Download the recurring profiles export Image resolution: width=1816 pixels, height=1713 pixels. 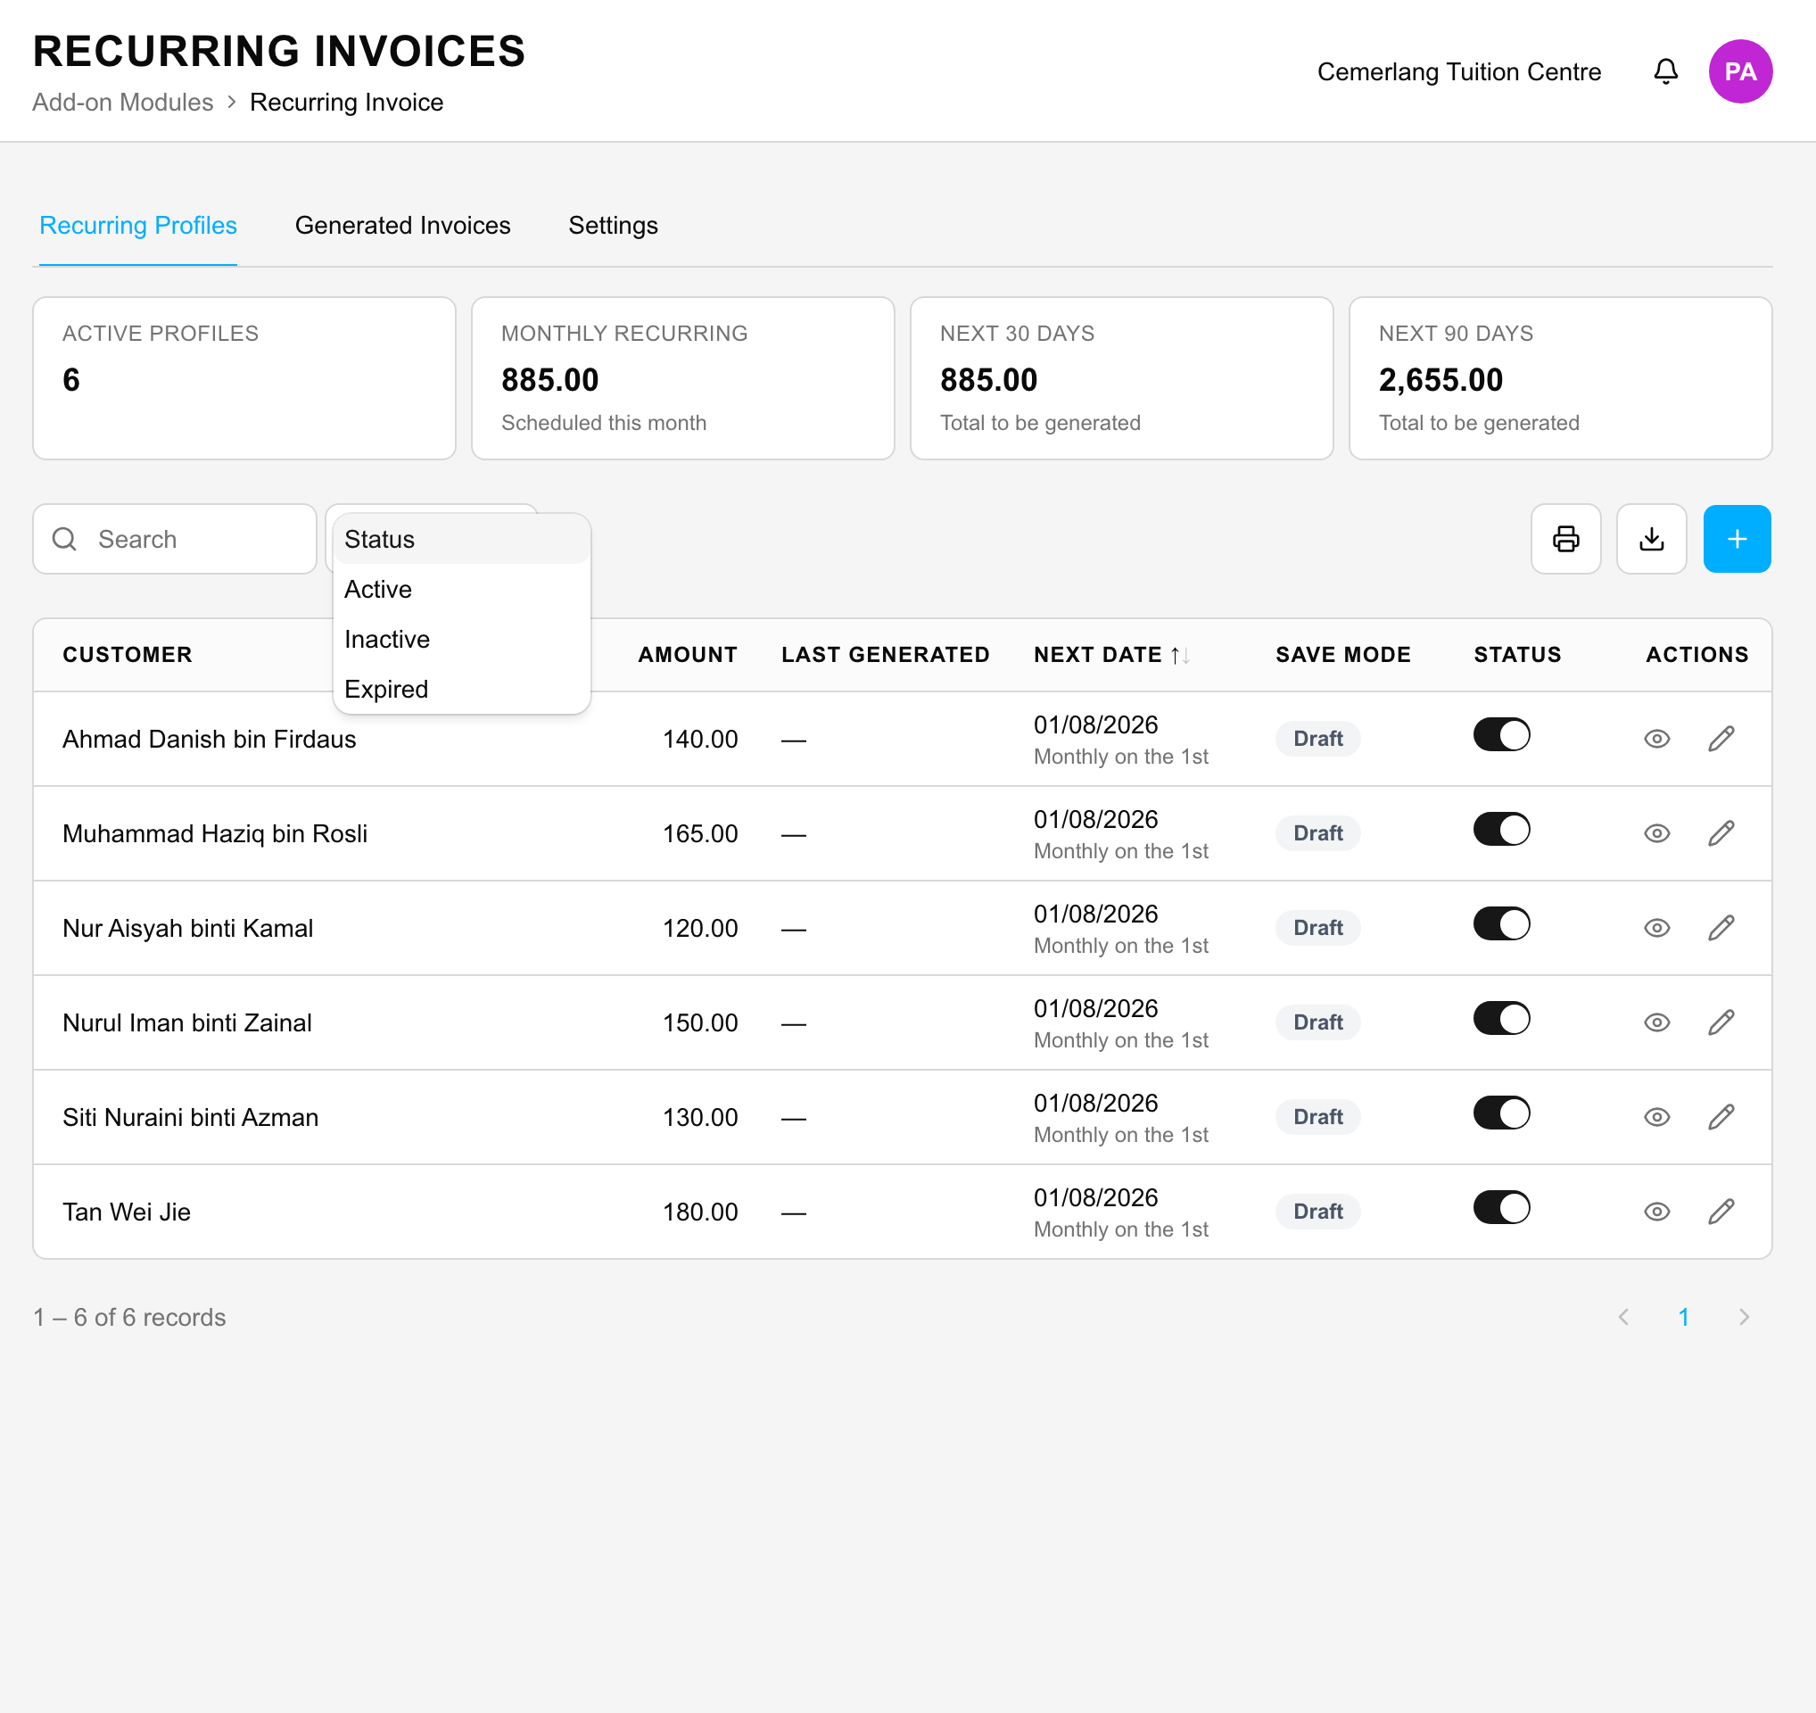1652,539
